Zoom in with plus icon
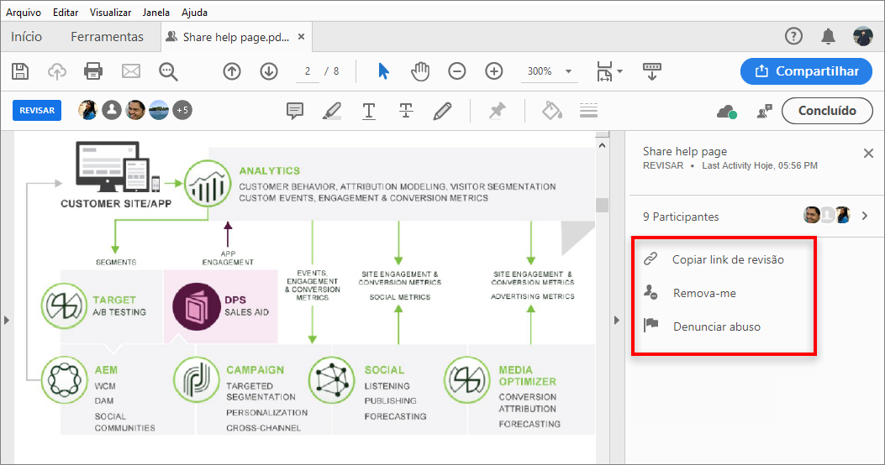The height and width of the screenshot is (465, 885). 494,71
